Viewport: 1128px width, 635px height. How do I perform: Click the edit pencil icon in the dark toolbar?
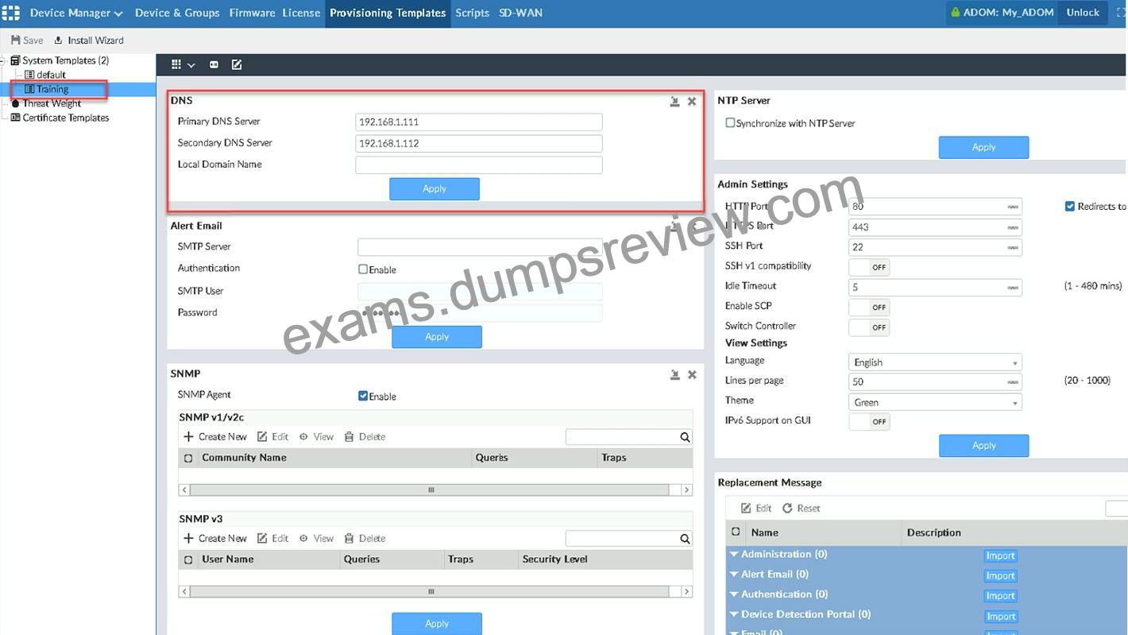point(237,64)
